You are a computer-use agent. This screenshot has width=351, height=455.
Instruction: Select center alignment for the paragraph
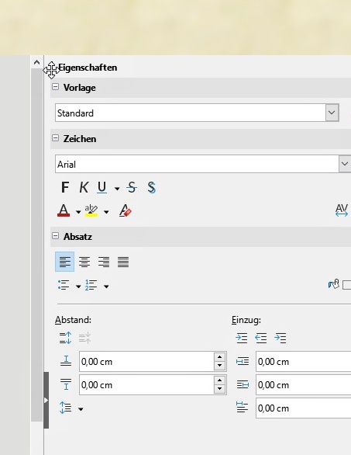coord(84,262)
